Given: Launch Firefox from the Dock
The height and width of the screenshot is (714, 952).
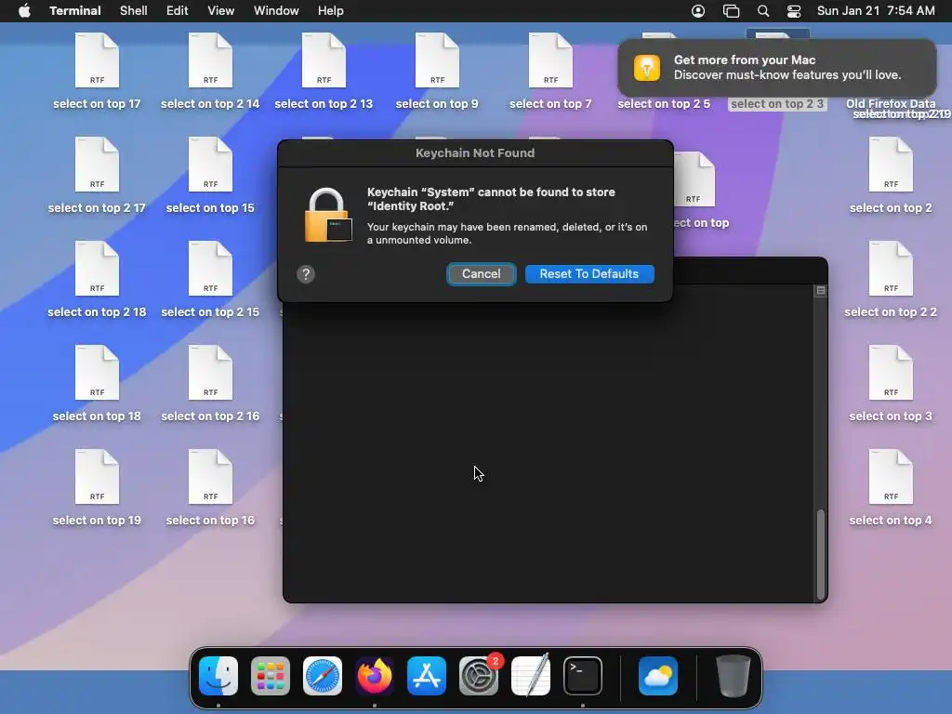Looking at the screenshot, I should [375, 676].
